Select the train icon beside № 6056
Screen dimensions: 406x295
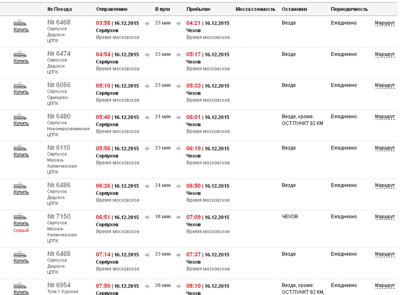tap(20, 85)
